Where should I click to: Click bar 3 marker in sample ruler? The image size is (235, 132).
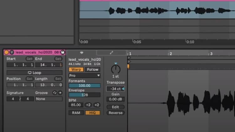coord(211,54)
